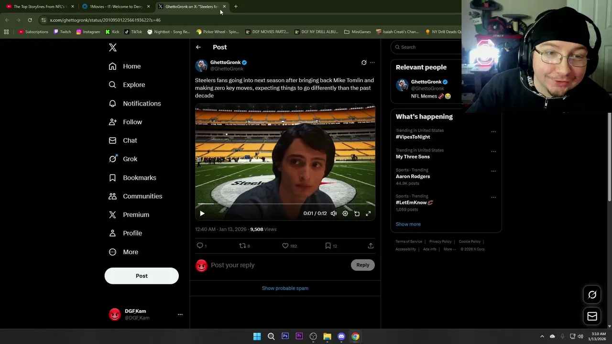This screenshot has height=344, width=612.
Task: Open Aaron Rodgers trend
Action: [413, 176]
